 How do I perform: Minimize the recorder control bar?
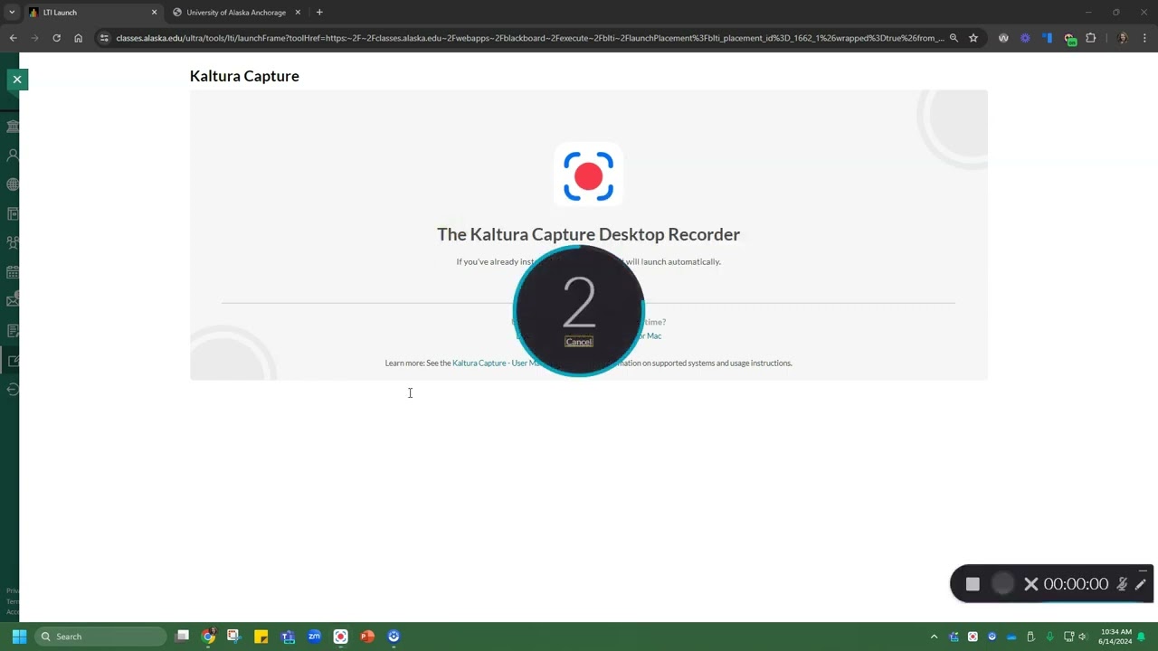(1144, 571)
